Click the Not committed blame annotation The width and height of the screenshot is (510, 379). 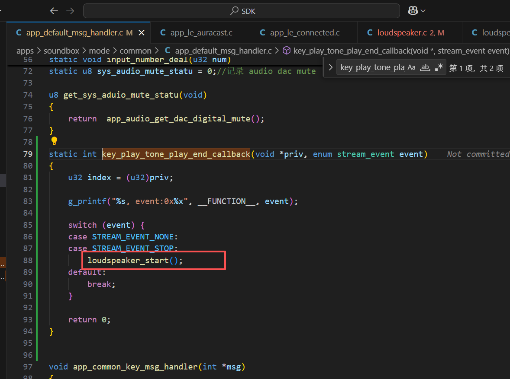tap(478, 154)
